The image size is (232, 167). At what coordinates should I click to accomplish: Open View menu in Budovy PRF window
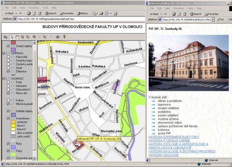(x=22, y=8)
